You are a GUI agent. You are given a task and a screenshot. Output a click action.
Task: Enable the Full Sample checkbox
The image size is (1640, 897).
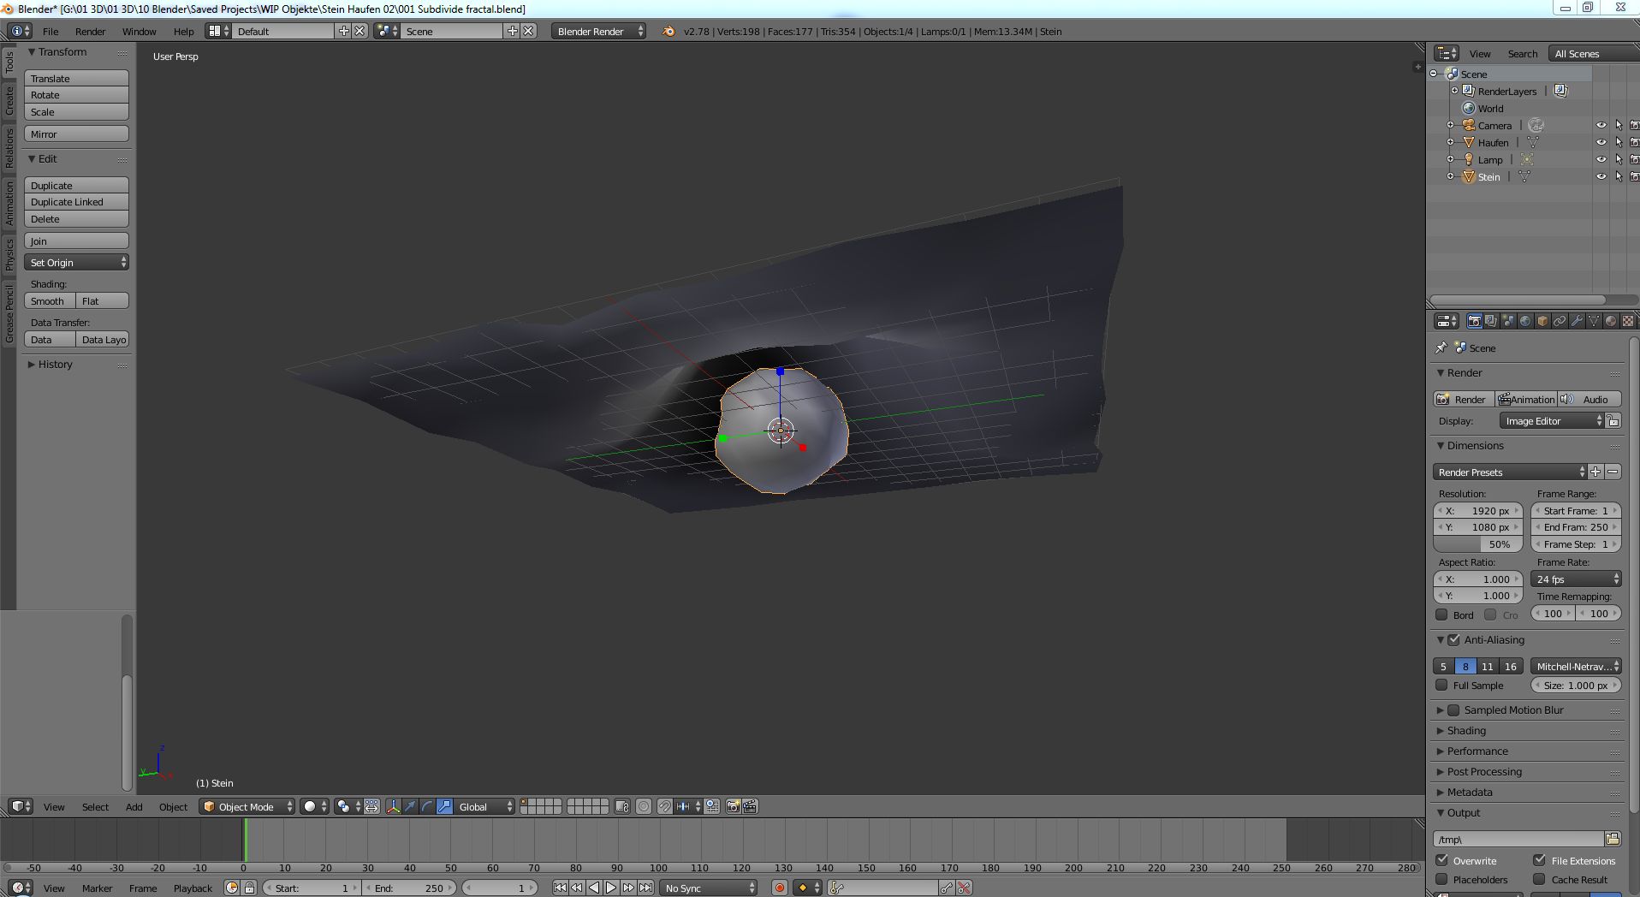tap(1442, 685)
